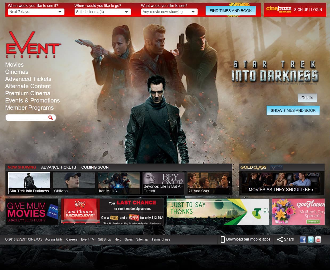Click the SIGN UP link
The image size is (330, 270).
(301, 10)
